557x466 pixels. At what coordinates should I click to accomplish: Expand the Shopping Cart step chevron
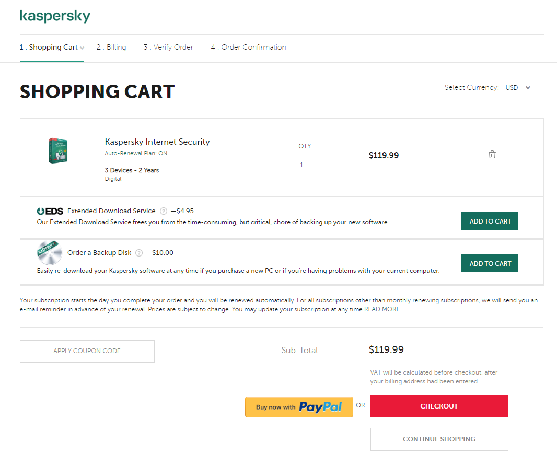click(82, 48)
